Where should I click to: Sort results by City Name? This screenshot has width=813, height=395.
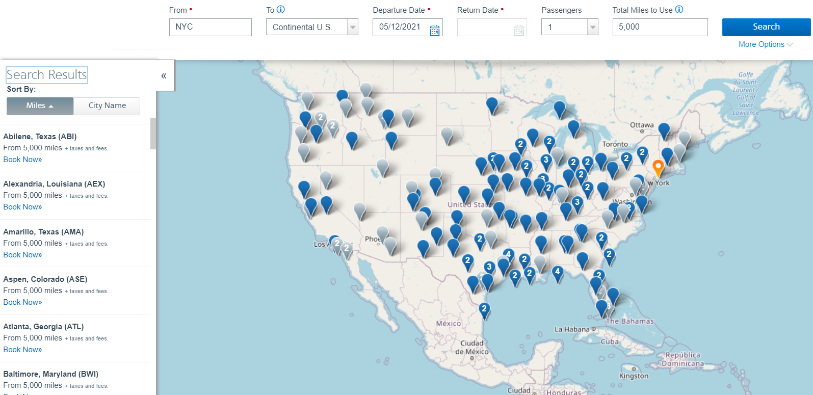107,106
